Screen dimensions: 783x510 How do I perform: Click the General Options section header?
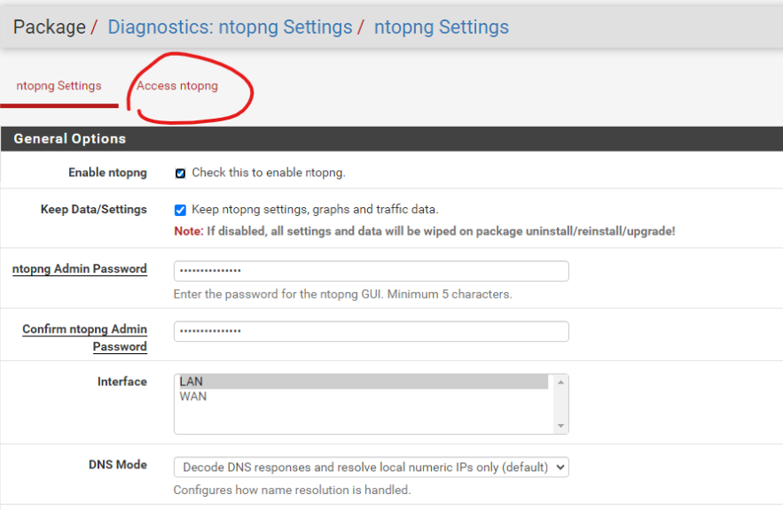pyautogui.click(x=70, y=139)
